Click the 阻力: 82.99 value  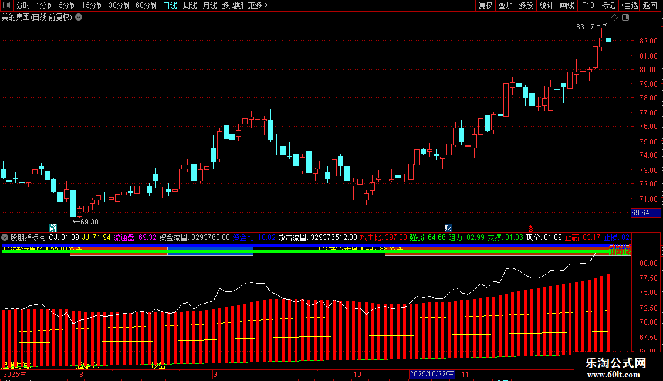pyautogui.click(x=466, y=238)
